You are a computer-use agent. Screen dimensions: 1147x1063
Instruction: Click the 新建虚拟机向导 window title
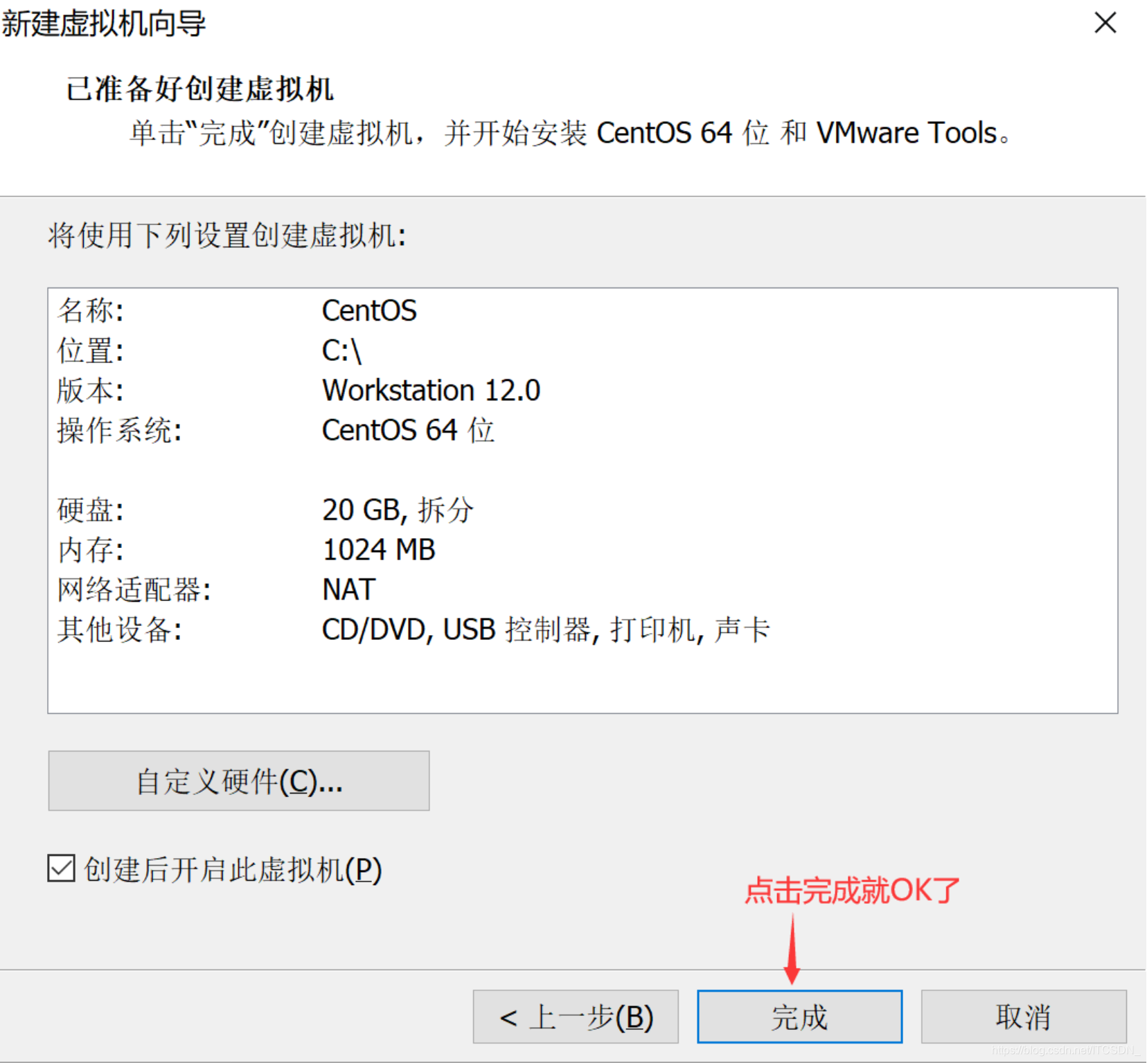pyautogui.click(x=104, y=24)
